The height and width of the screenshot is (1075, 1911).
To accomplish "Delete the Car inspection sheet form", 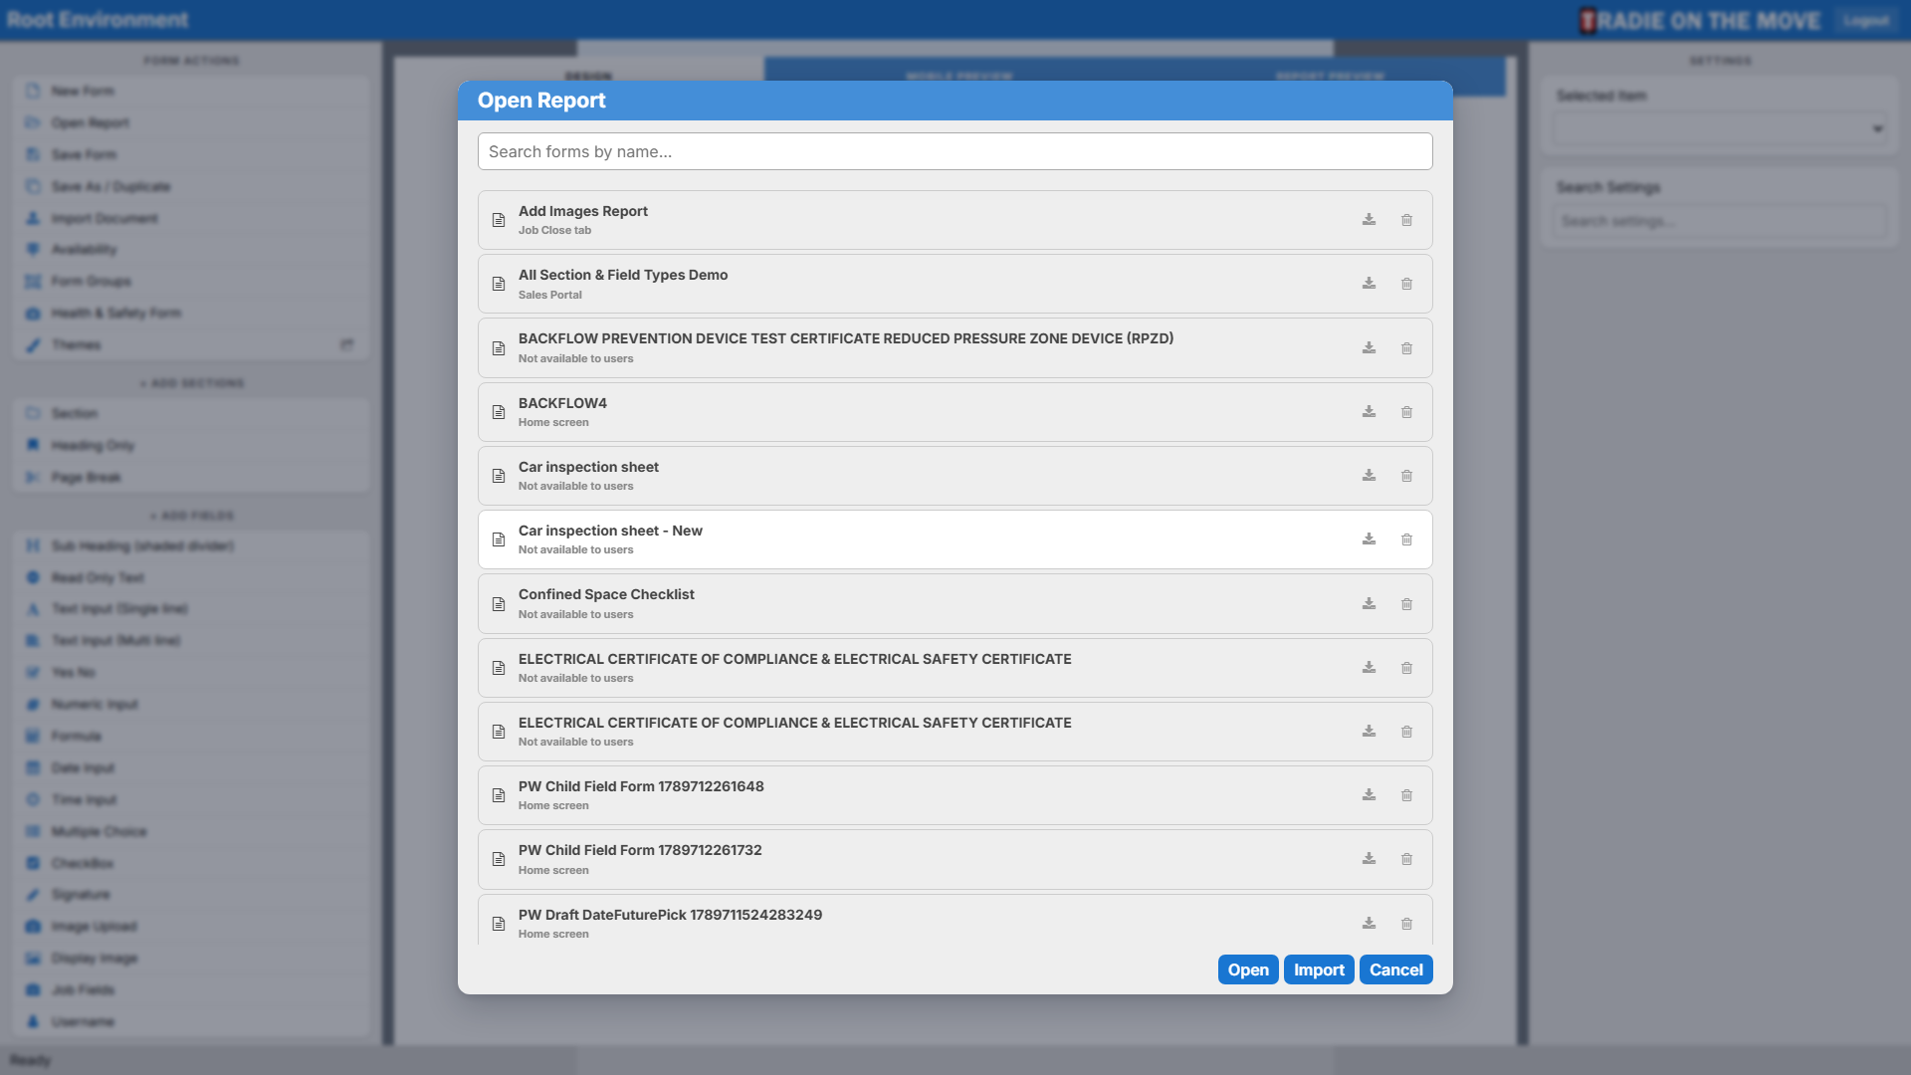I will pyautogui.click(x=1406, y=476).
